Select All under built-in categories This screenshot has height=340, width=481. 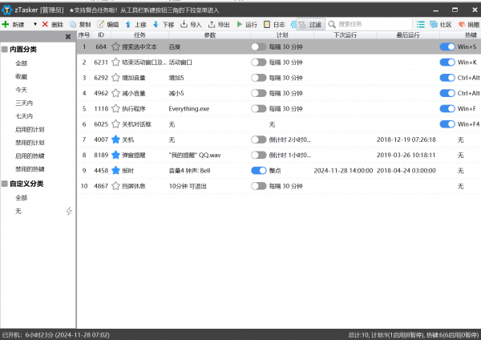point(22,63)
